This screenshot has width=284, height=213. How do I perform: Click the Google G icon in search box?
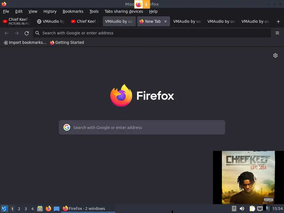coord(67,127)
